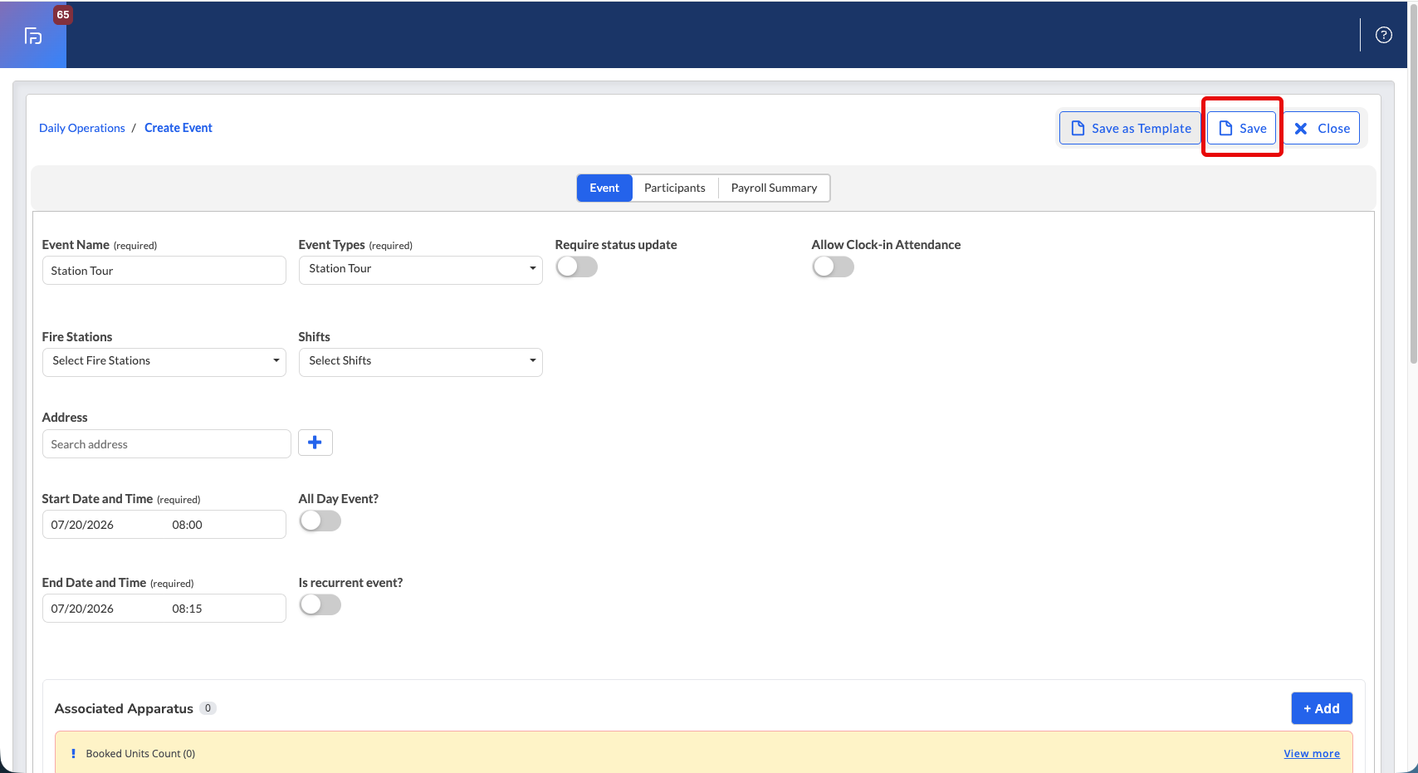1418x773 pixels.
Task: Click the End Date and Time field
Action: pyautogui.click(x=164, y=608)
